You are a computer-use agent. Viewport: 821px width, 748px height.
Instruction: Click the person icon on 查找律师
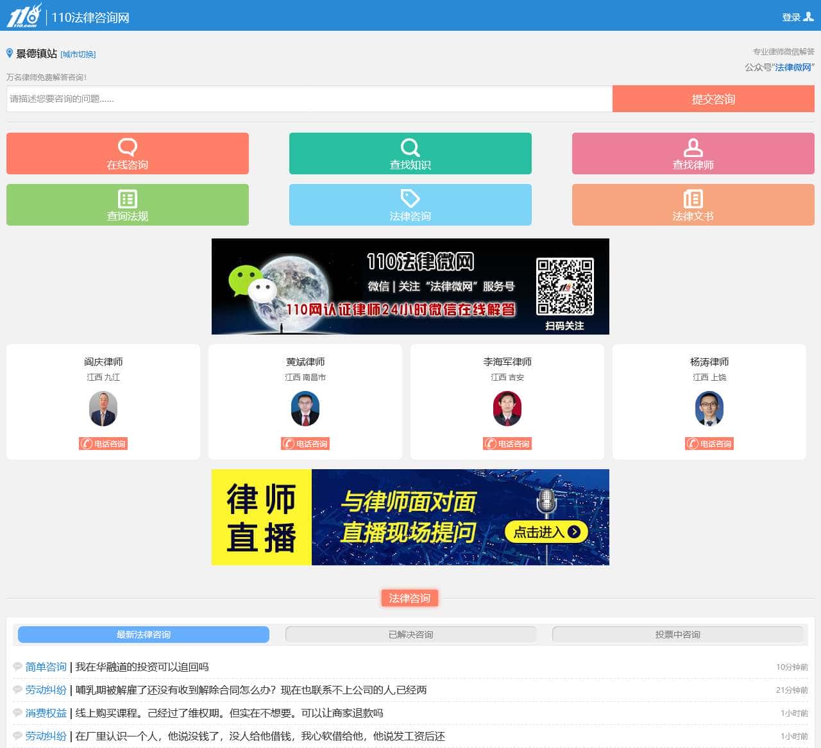pos(693,147)
